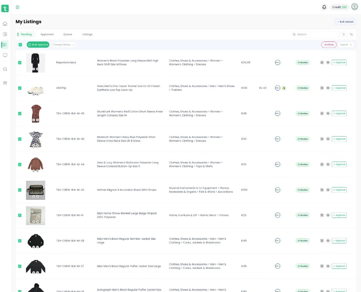Click eBay icon for Hohner Accordion row

[278, 190]
